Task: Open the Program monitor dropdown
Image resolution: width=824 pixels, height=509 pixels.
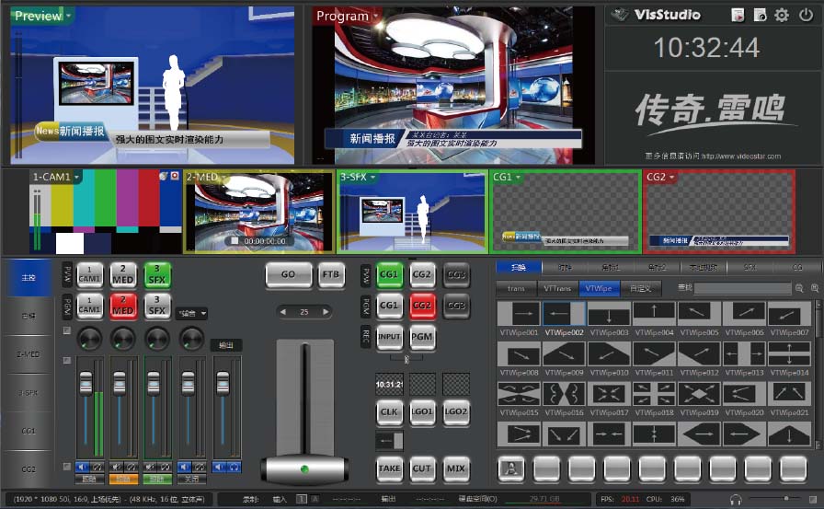Action: (x=375, y=16)
